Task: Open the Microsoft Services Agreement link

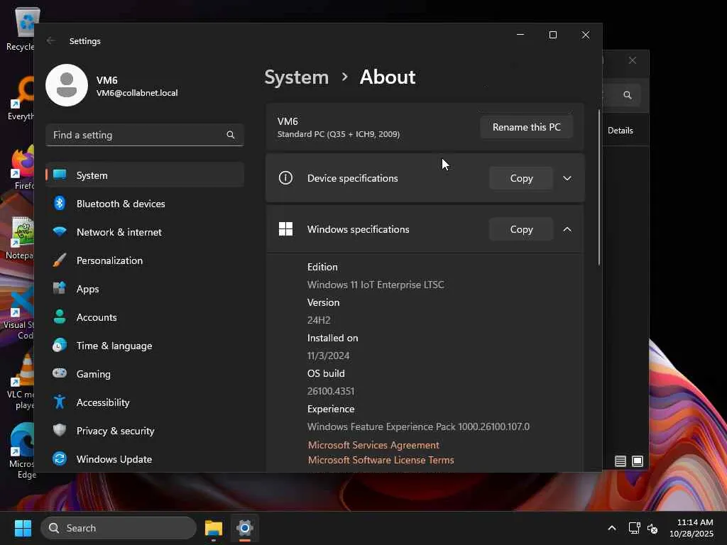Action: 373,445
